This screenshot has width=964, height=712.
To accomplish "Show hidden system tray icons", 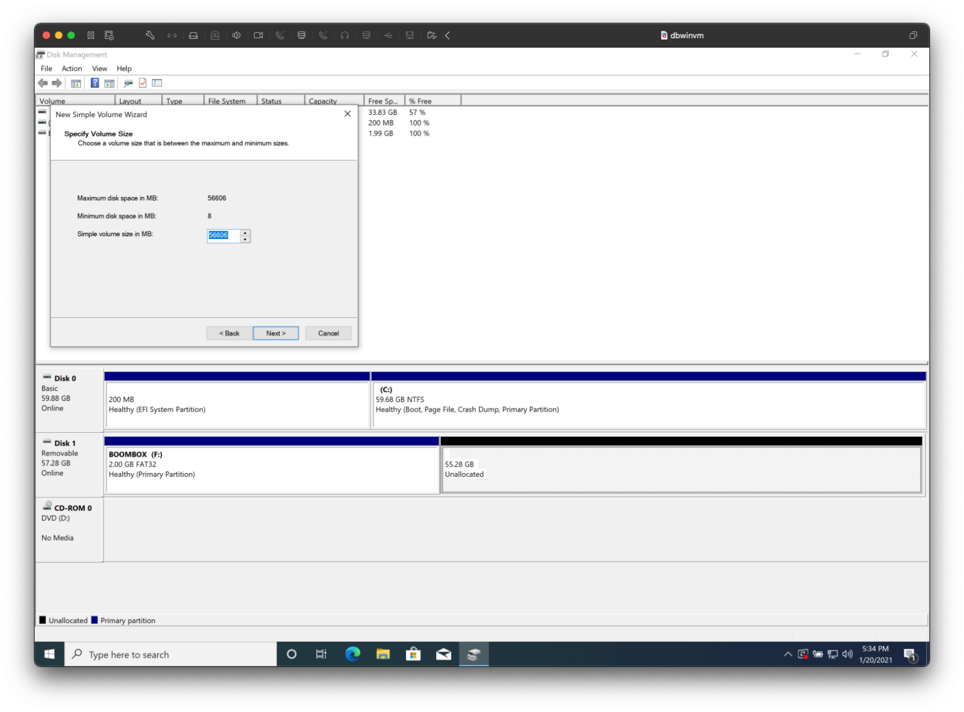I will click(788, 654).
